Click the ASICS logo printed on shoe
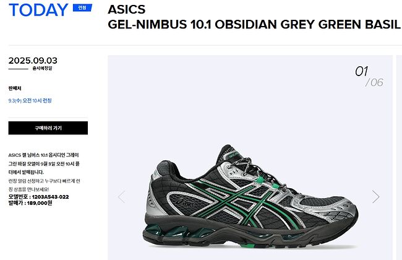 coord(186,202)
